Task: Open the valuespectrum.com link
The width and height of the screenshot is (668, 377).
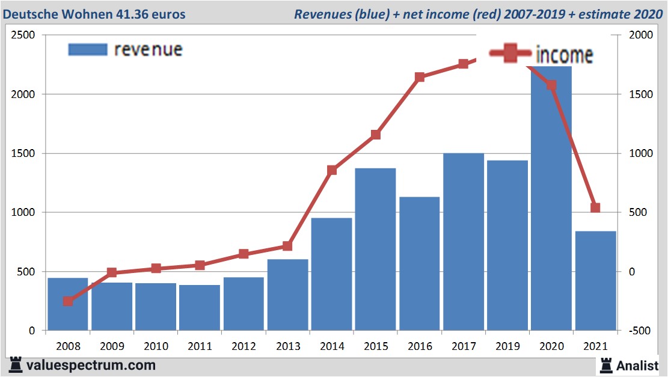Action: point(90,365)
